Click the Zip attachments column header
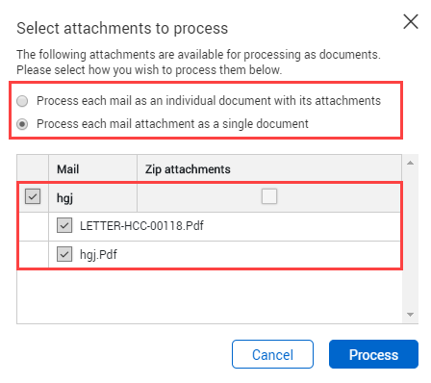The height and width of the screenshot is (383, 431). pyautogui.click(x=269, y=168)
